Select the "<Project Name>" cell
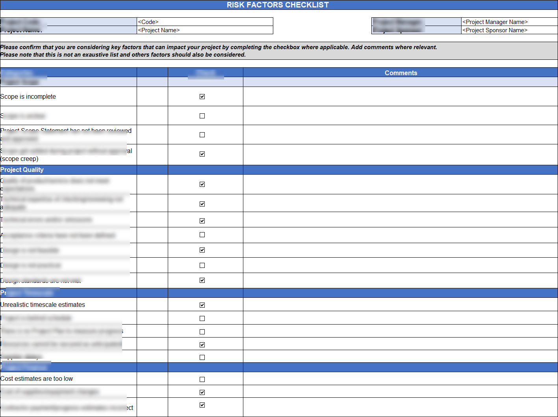Screen dimensions: 558x417 (x=205, y=30)
